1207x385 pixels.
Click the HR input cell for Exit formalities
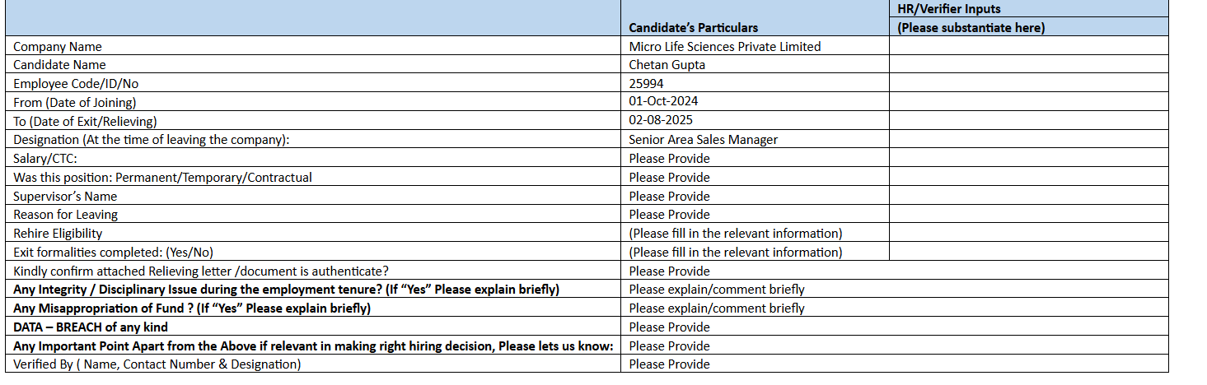click(x=1028, y=253)
